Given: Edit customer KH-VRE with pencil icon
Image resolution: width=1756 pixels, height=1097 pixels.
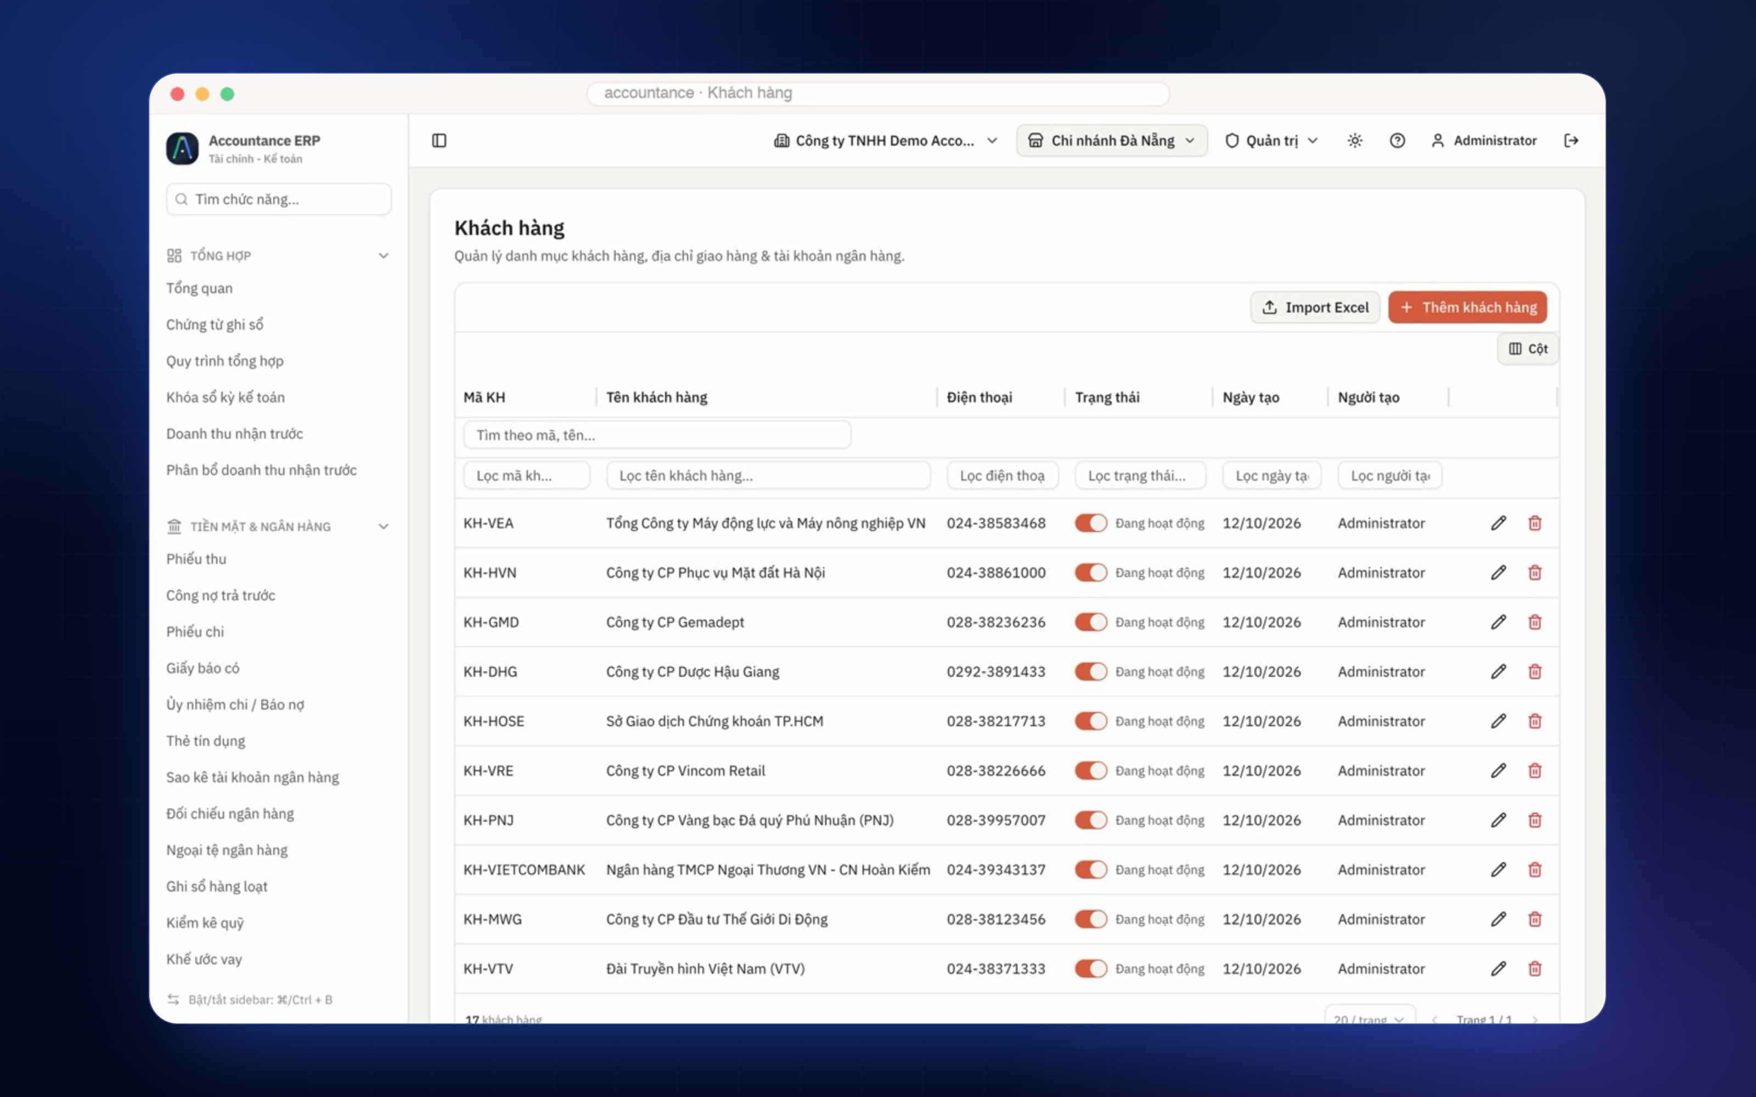Looking at the screenshot, I should (1499, 771).
